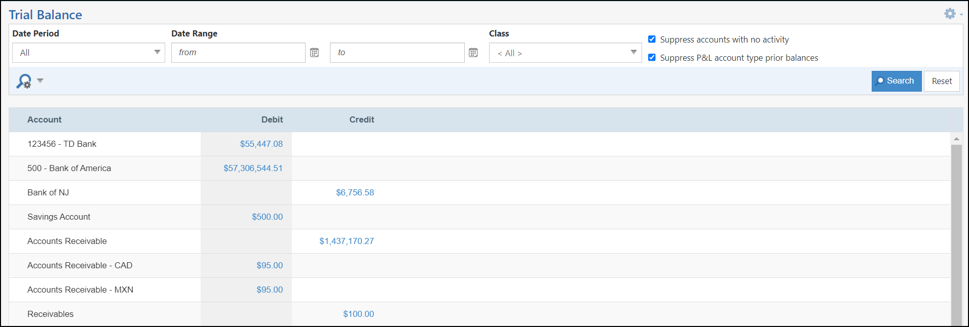
Task: Open the advanced search options icon
Action: pyautogui.click(x=24, y=81)
